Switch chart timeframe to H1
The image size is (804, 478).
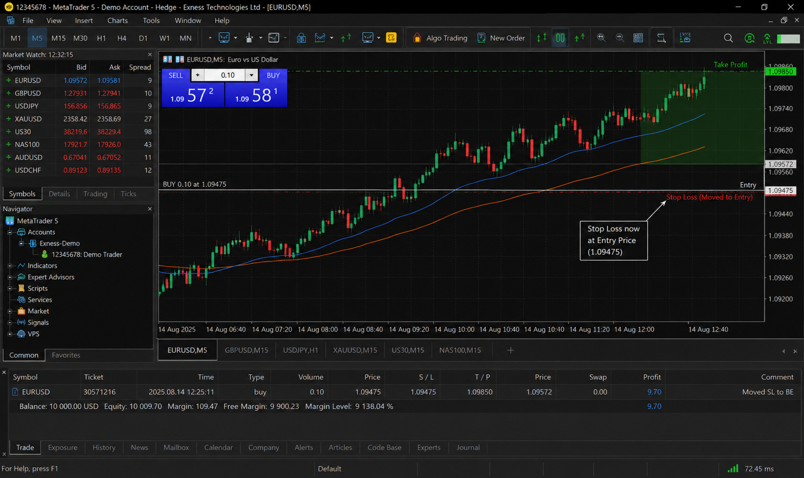click(x=101, y=38)
